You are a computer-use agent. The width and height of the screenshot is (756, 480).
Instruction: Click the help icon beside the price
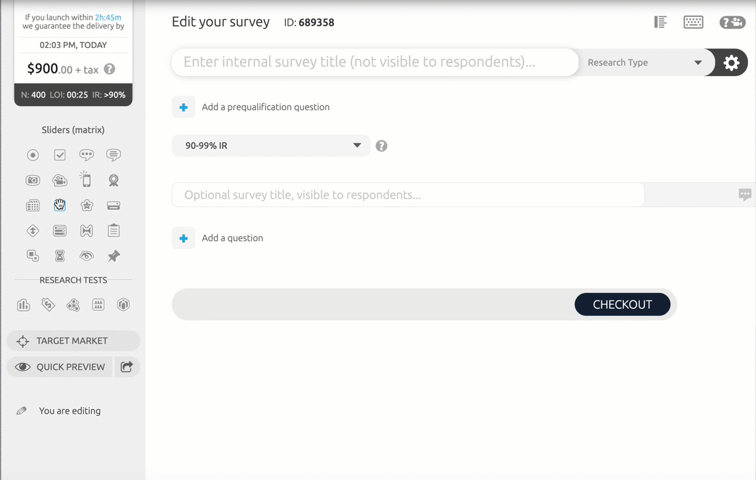110,69
